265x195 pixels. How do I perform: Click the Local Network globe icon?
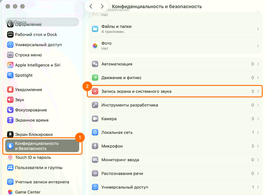click(95, 132)
